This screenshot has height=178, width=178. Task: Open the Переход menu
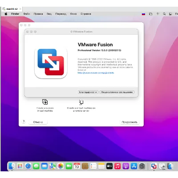61,14
